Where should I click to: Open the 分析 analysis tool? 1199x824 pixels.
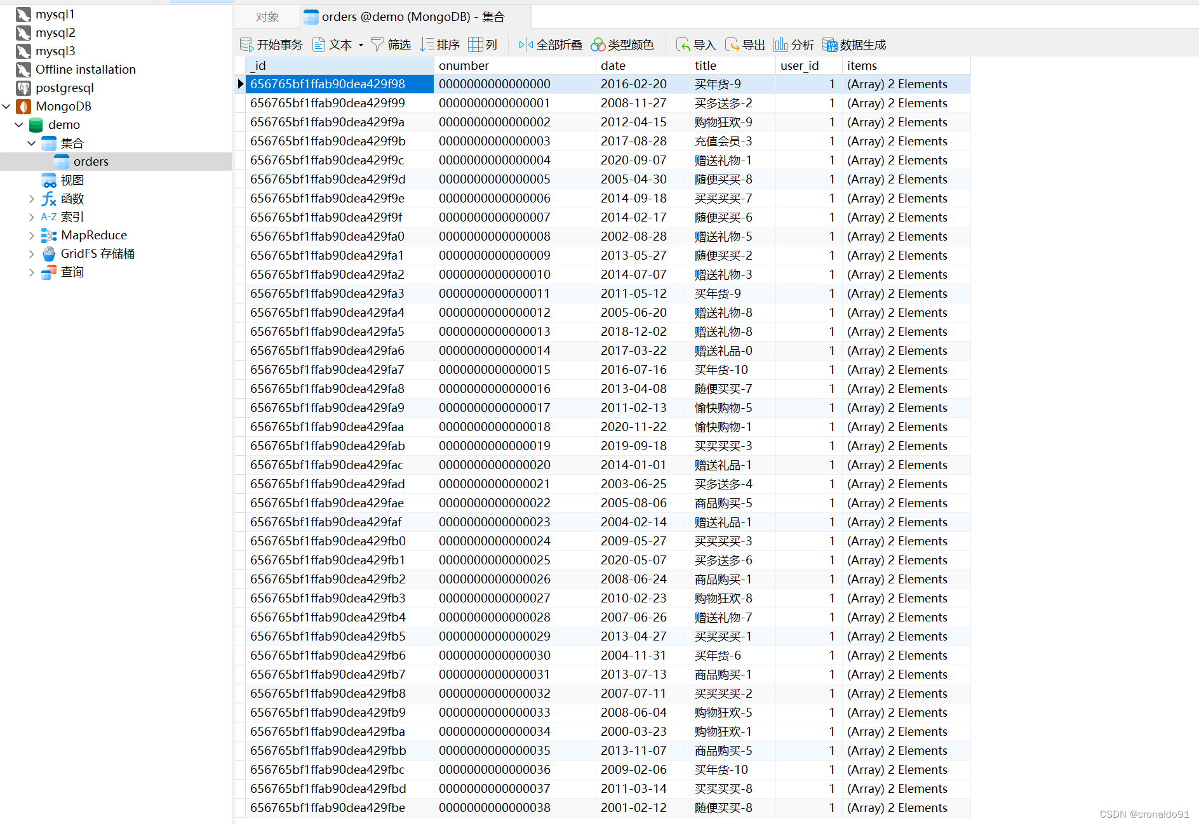click(x=793, y=44)
